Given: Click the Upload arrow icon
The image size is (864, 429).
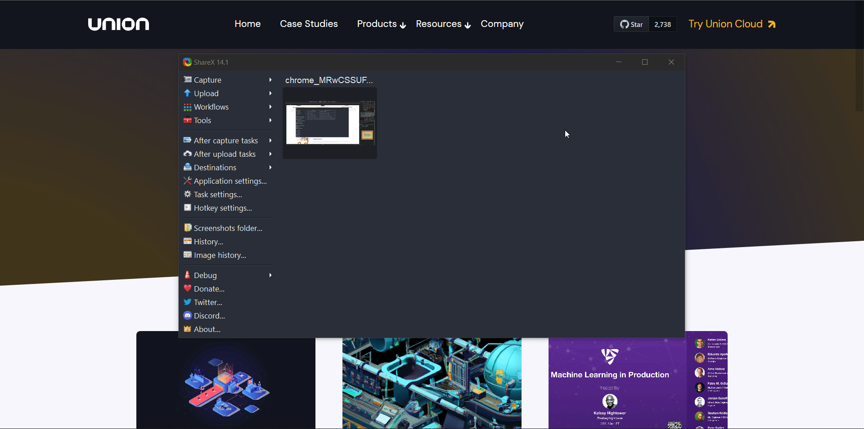Looking at the screenshot, I should (x=188, y=93).
